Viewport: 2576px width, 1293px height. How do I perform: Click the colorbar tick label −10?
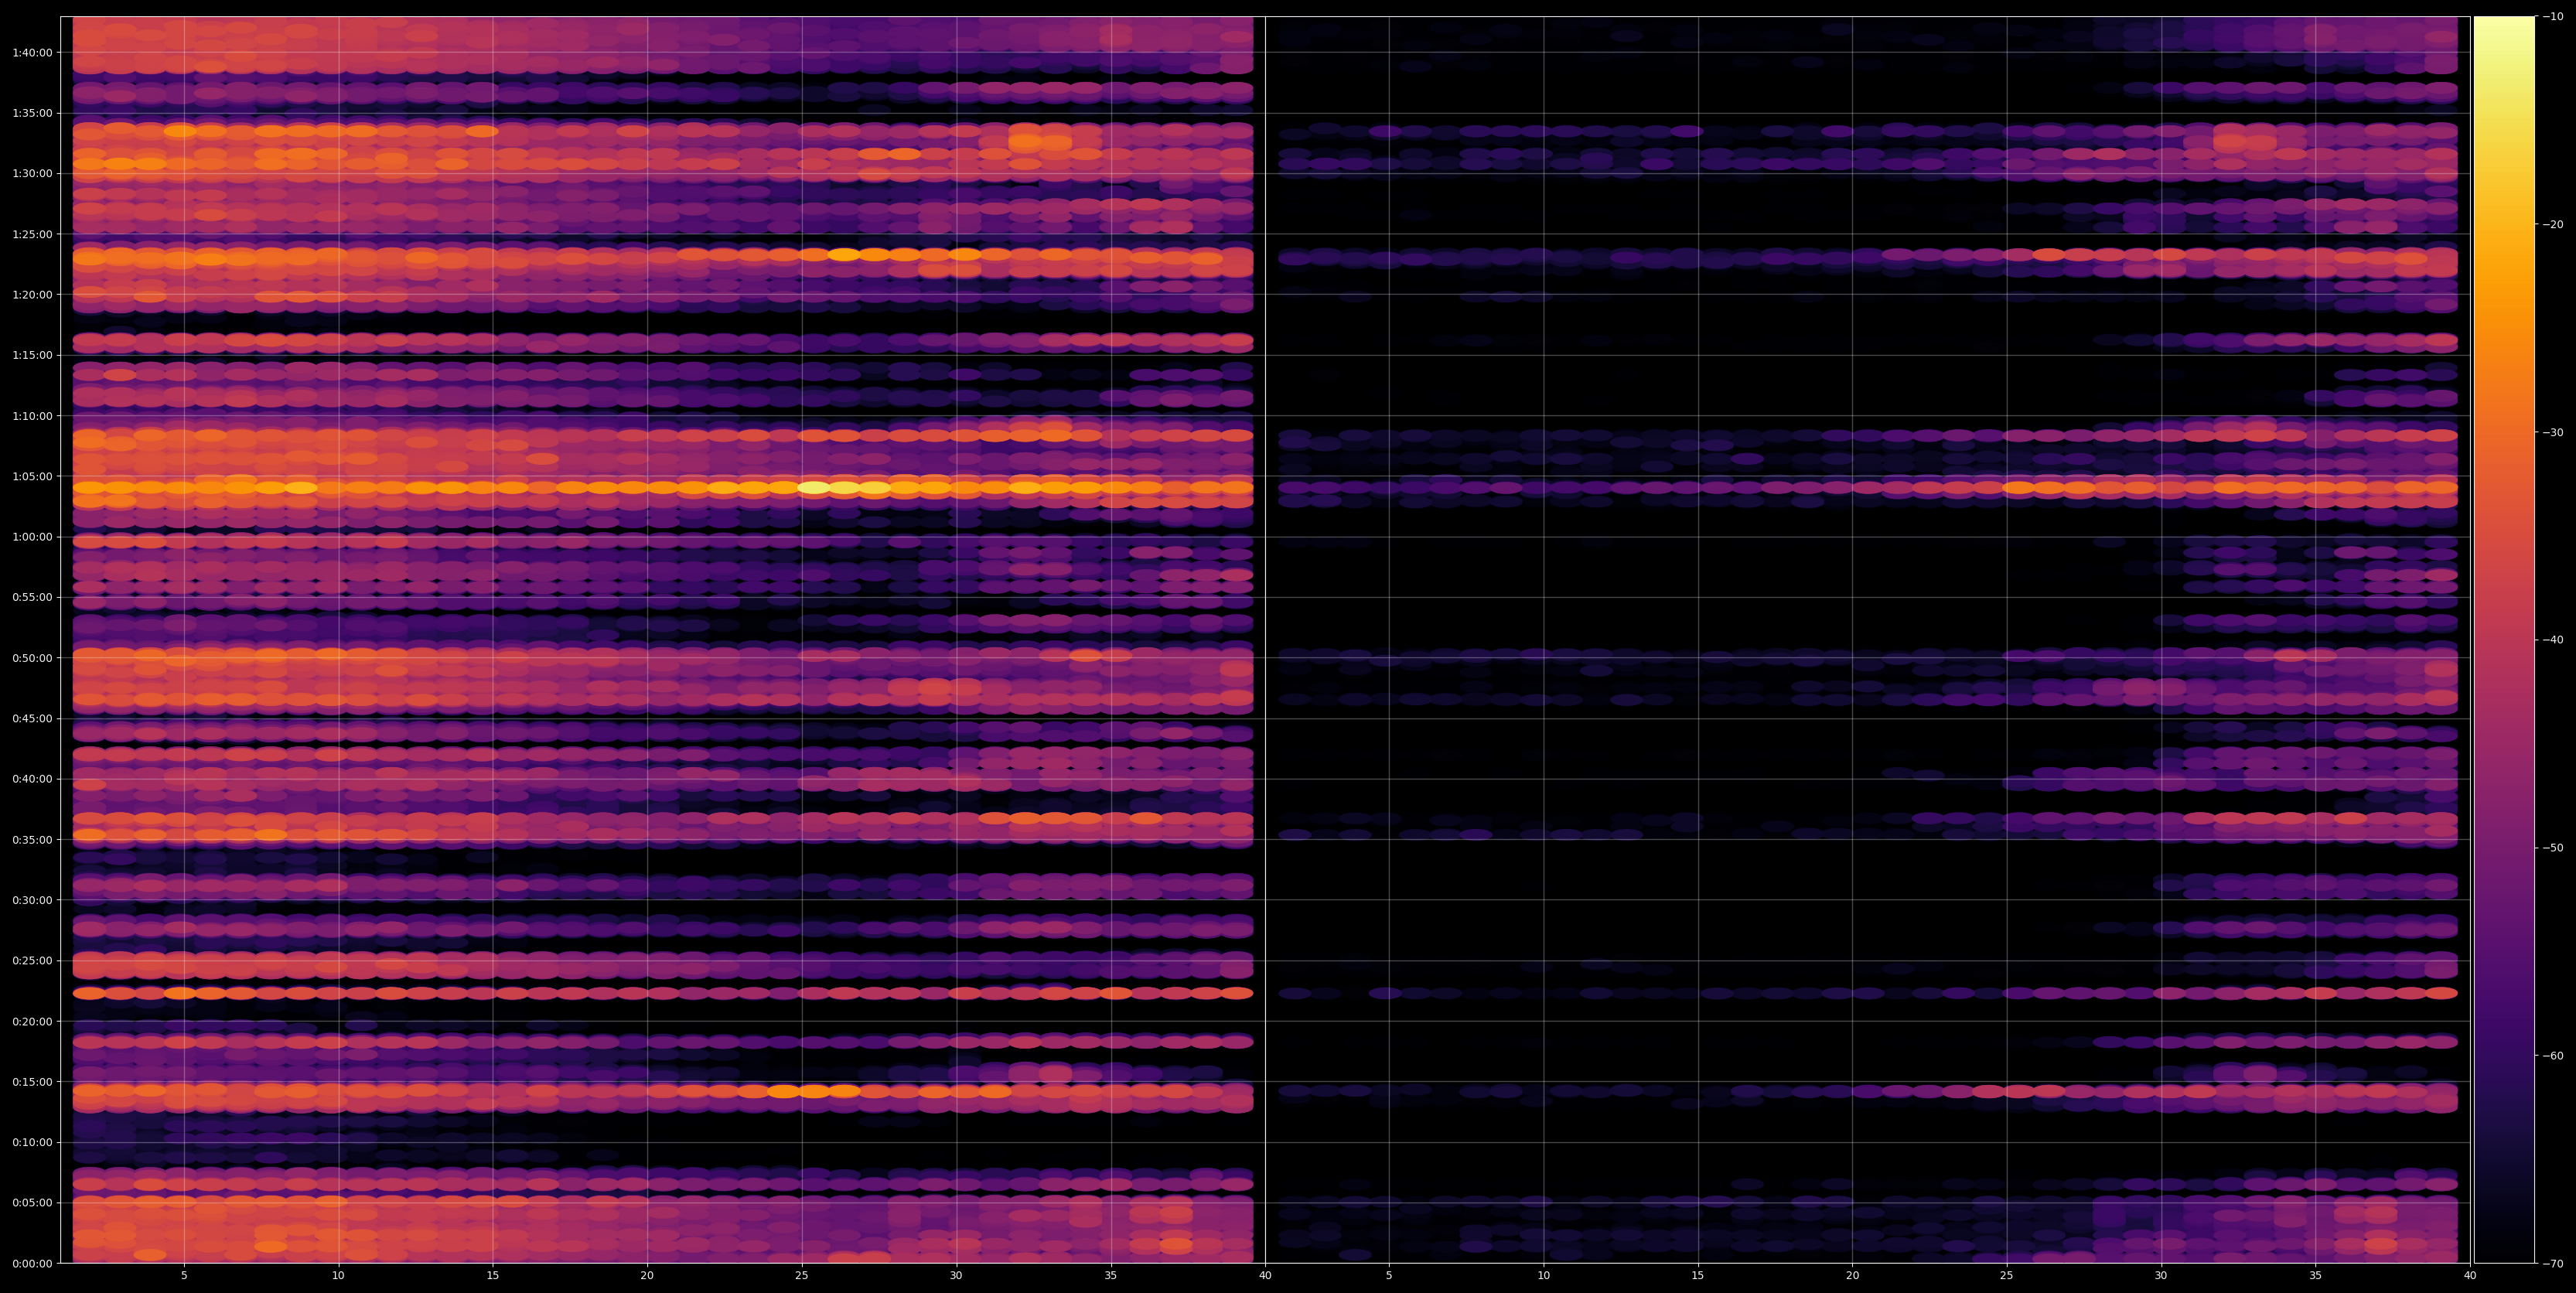tap(2553, 16)
